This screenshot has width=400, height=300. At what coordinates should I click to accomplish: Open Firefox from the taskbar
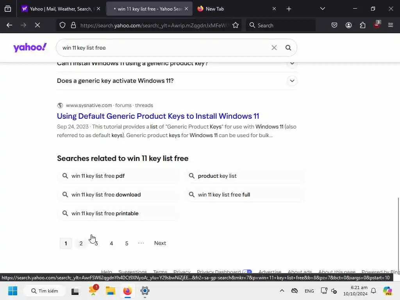[x=128, y=291]
